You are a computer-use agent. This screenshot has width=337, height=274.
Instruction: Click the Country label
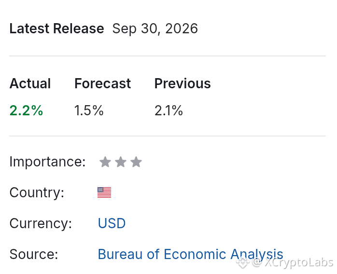pos(37,192)
